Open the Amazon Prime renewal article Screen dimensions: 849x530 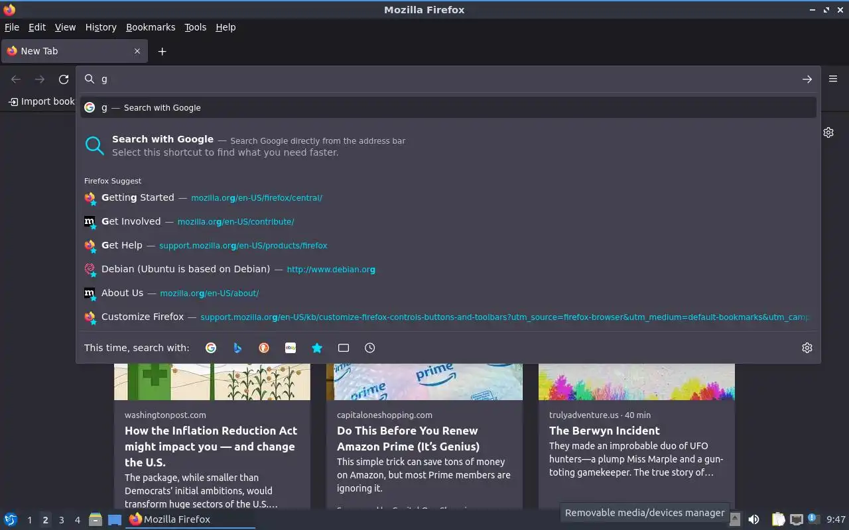408,439
